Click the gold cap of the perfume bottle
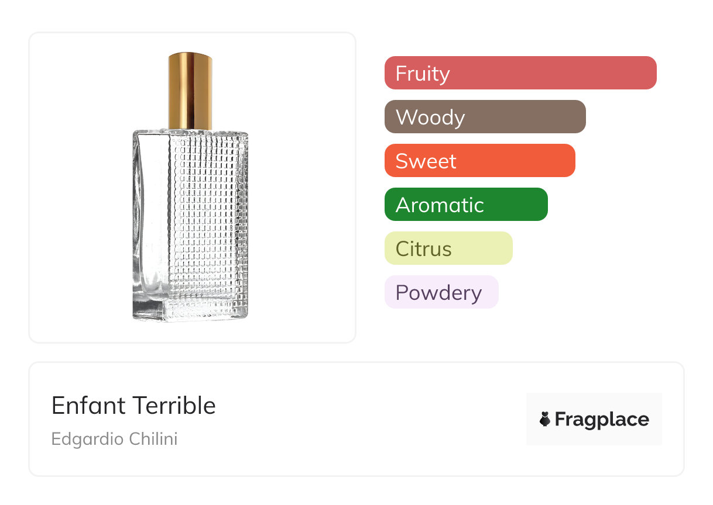This screenshot has height=505, width=713. coord(190,91)
